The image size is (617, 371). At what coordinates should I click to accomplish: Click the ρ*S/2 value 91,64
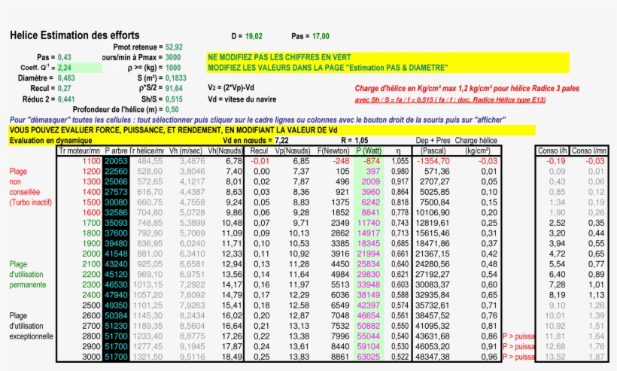click(174, 89)
